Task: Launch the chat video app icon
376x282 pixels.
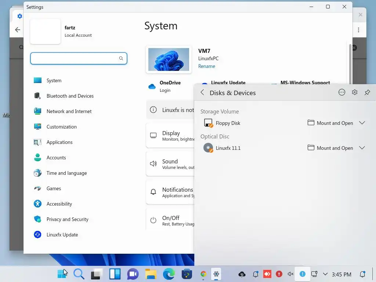Action: pos(133,274)
